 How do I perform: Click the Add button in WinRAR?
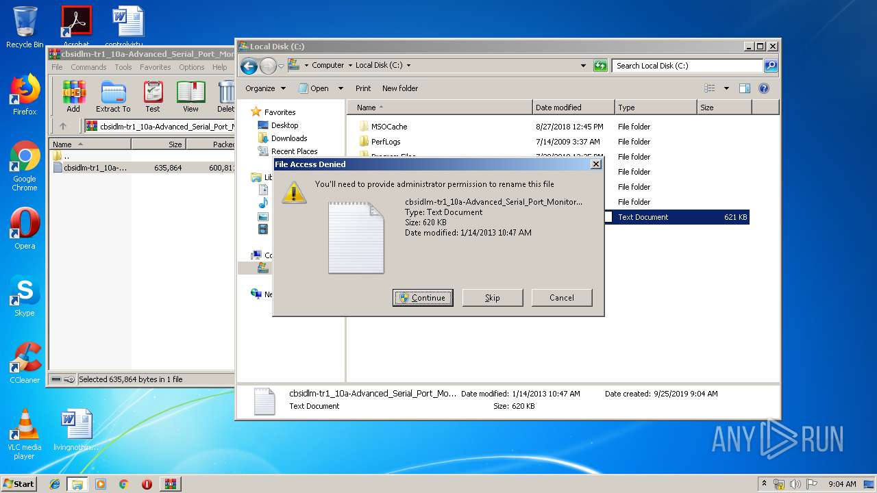tap(73, 97)
